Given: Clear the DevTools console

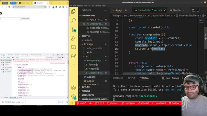Looking at the screenshot, I should pyautogui.click(x=4, y=57).
